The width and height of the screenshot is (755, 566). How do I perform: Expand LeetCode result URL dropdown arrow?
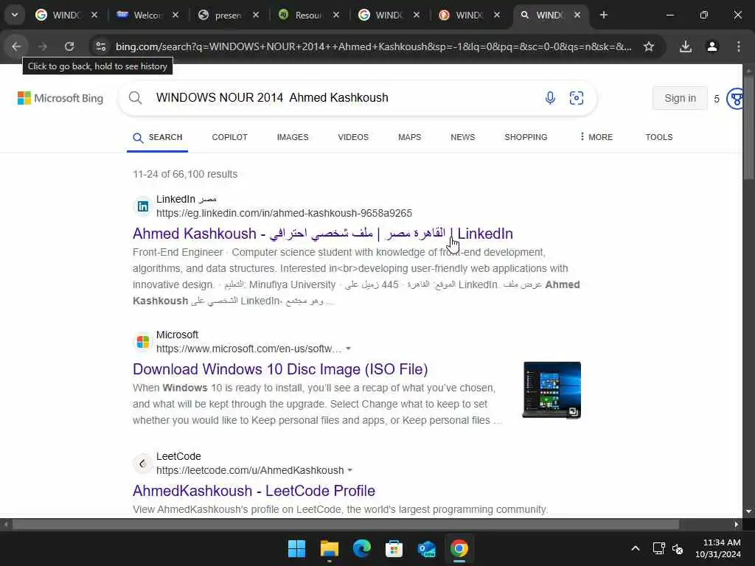click(x=350, y=470)
